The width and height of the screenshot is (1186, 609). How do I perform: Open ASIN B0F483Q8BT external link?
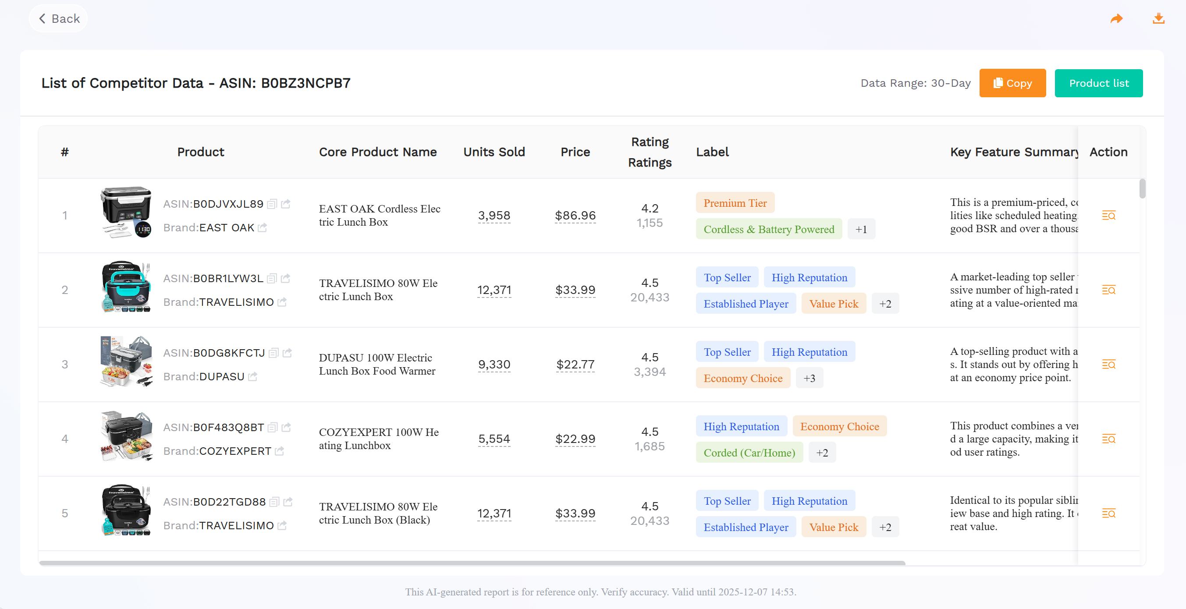[286, 427]
